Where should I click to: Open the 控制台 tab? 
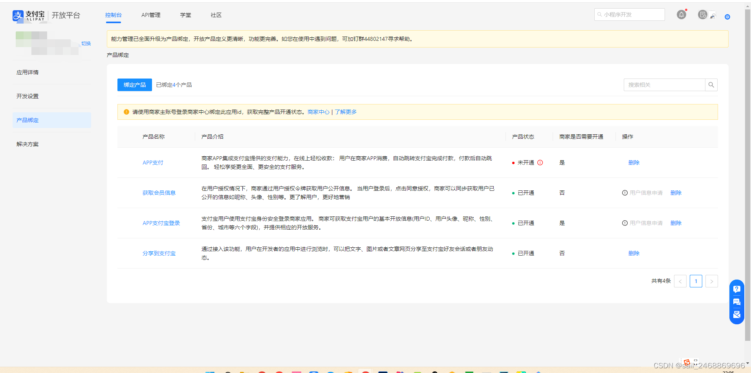click(114, 15)
